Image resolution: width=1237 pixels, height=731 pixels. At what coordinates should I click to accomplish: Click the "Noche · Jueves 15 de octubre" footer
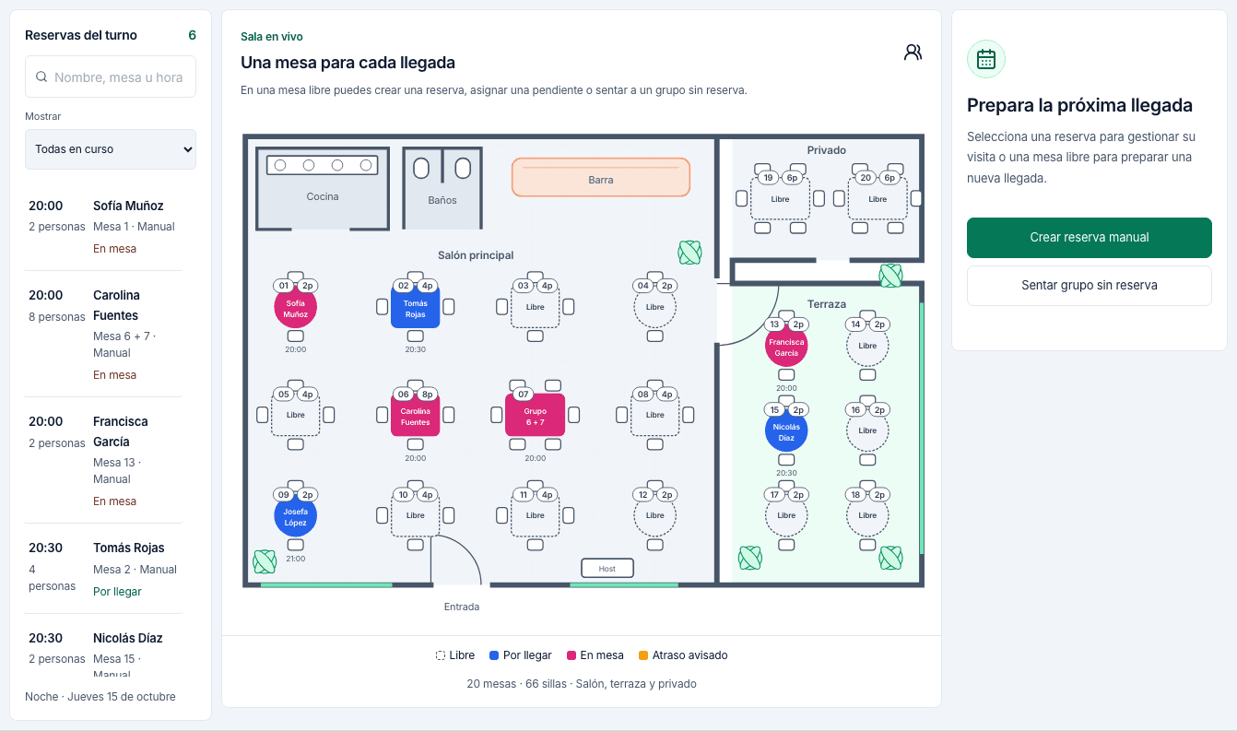pos(100,697)
